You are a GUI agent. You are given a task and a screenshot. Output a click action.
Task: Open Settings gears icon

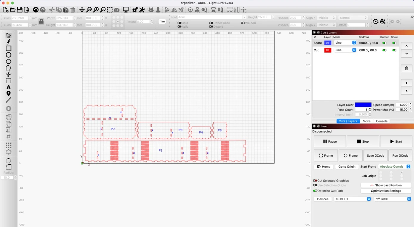point(135,10)
